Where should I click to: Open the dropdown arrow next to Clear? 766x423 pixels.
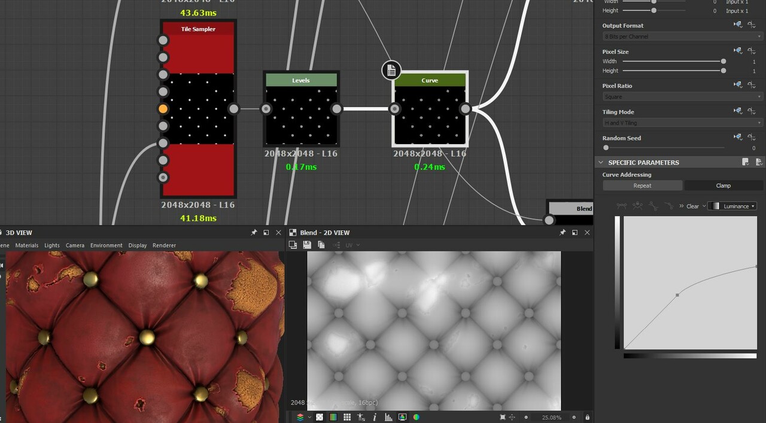click(x=703, y=206)
